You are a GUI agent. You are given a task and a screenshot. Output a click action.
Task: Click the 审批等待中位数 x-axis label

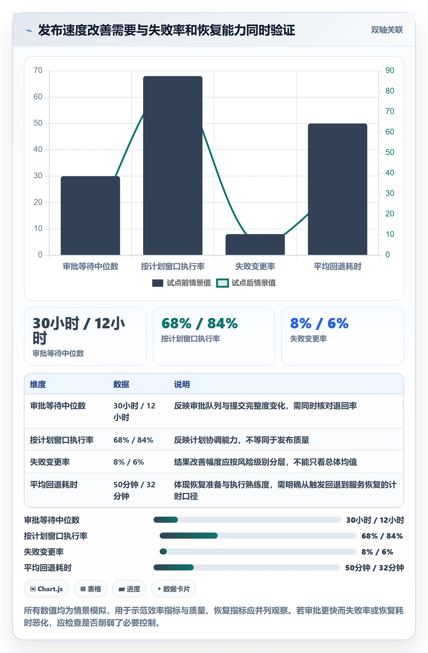tap(90, 267)
